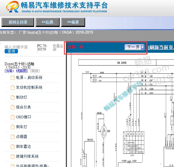Open 制动灯 tree entry
174x167 pixels.
21,97
